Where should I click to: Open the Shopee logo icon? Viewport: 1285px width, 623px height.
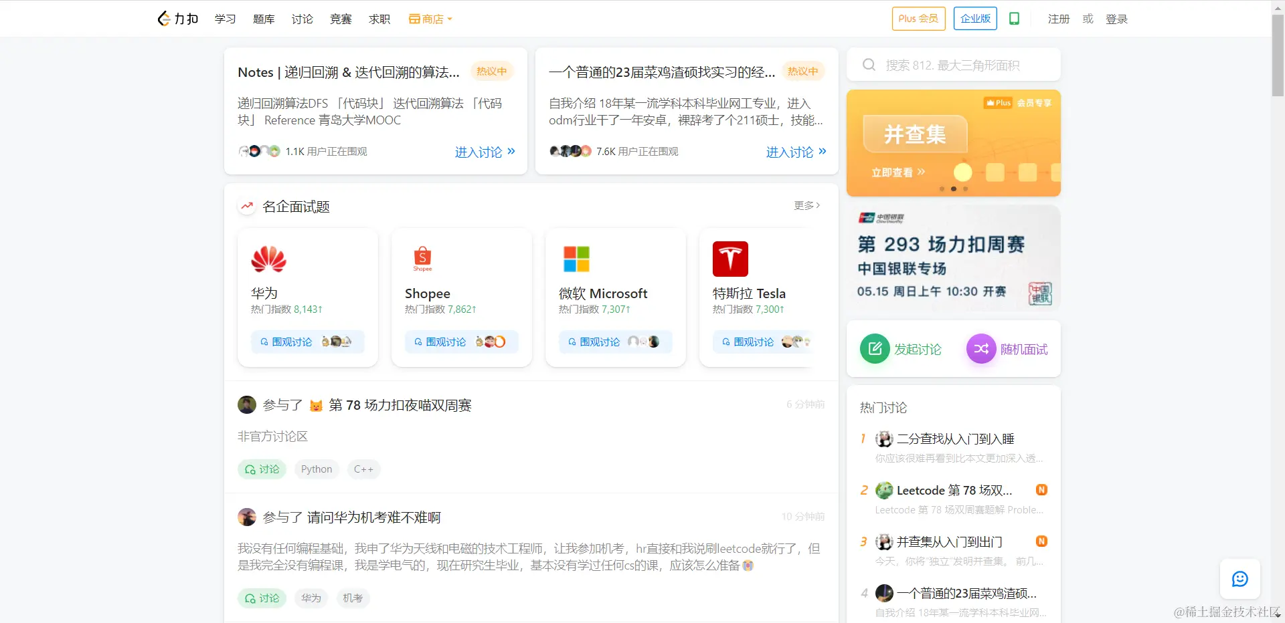pos(422,259)
